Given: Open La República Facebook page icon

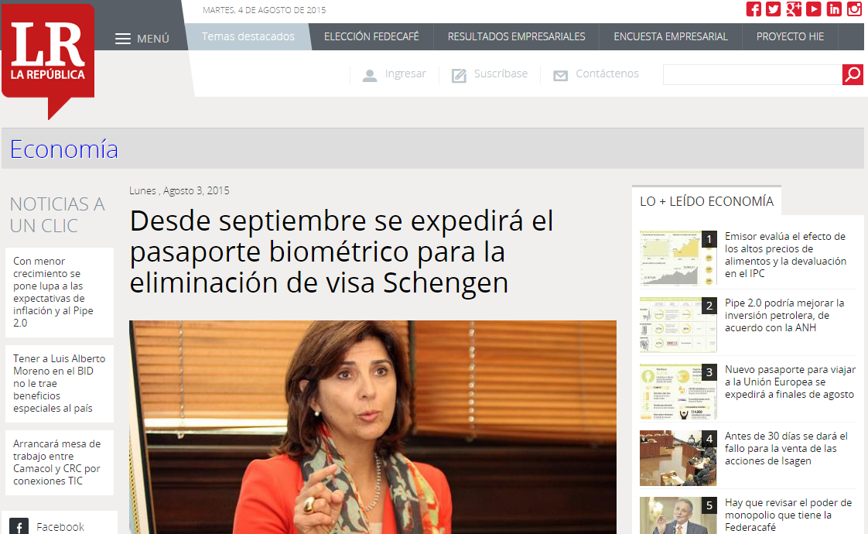Looking at the screenshot, I should [x=754, y=9].
